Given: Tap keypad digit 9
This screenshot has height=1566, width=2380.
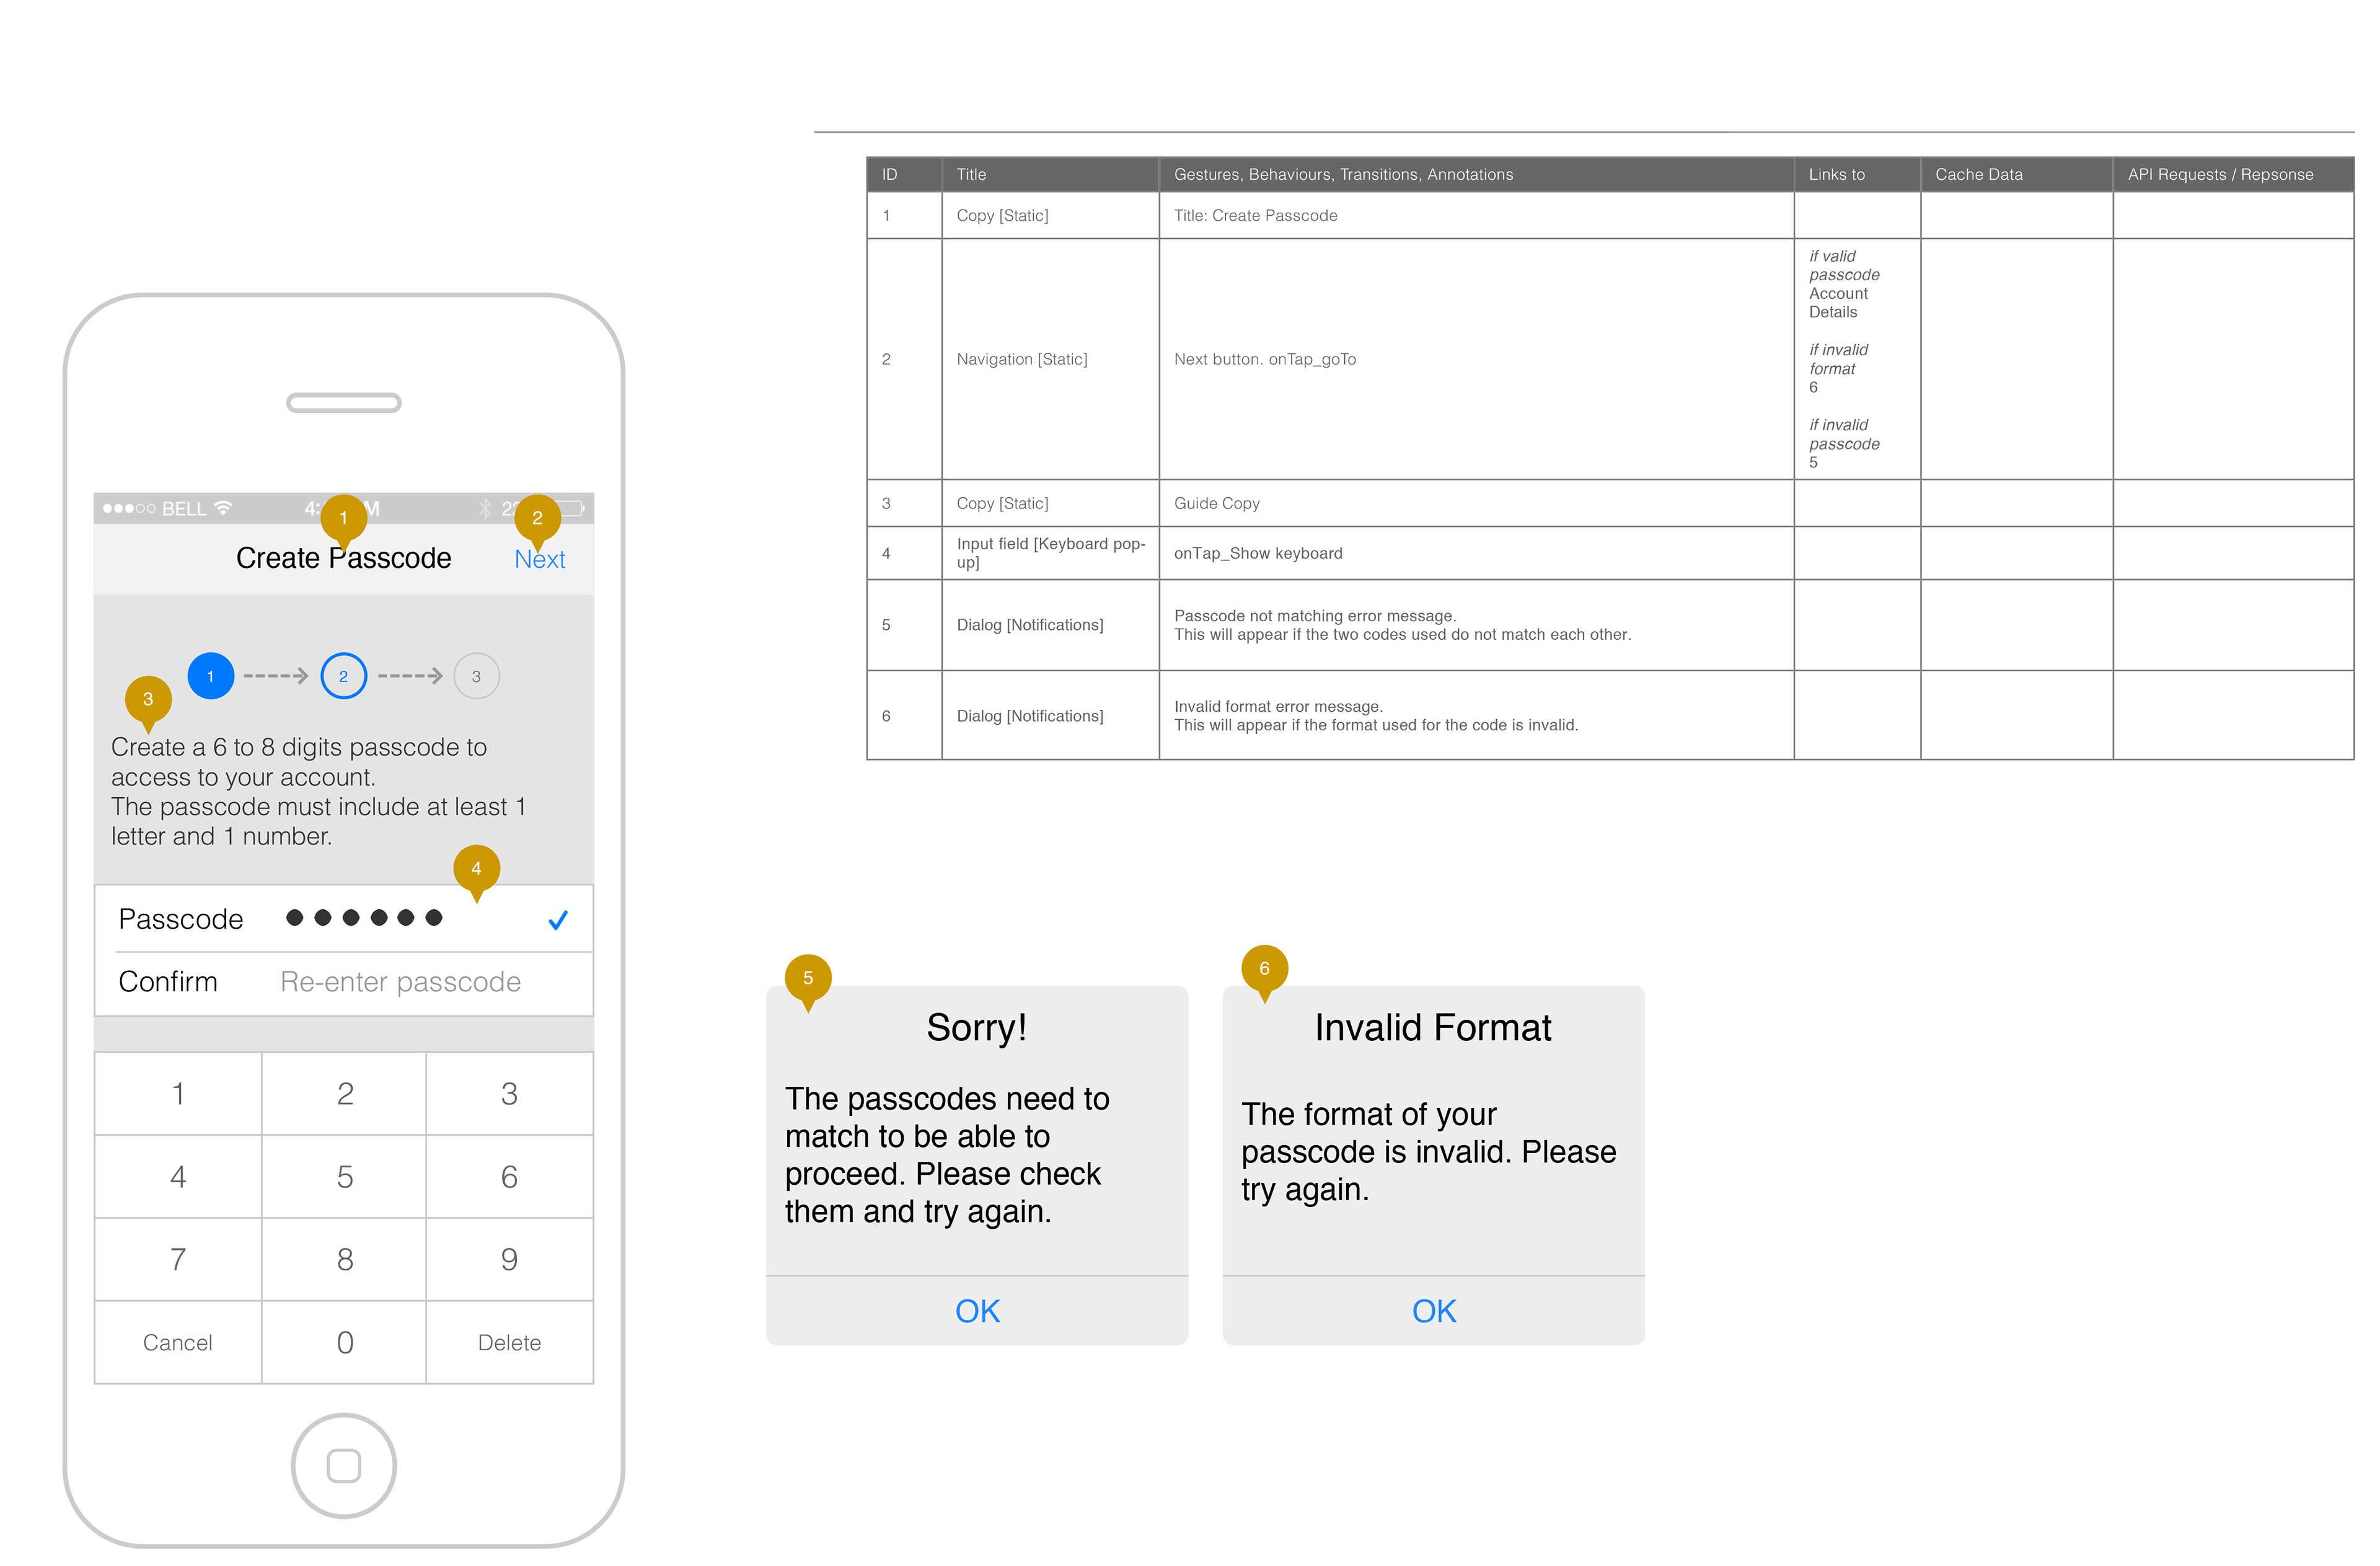Looking at the screenshot, I should (x=509, y=1259).
